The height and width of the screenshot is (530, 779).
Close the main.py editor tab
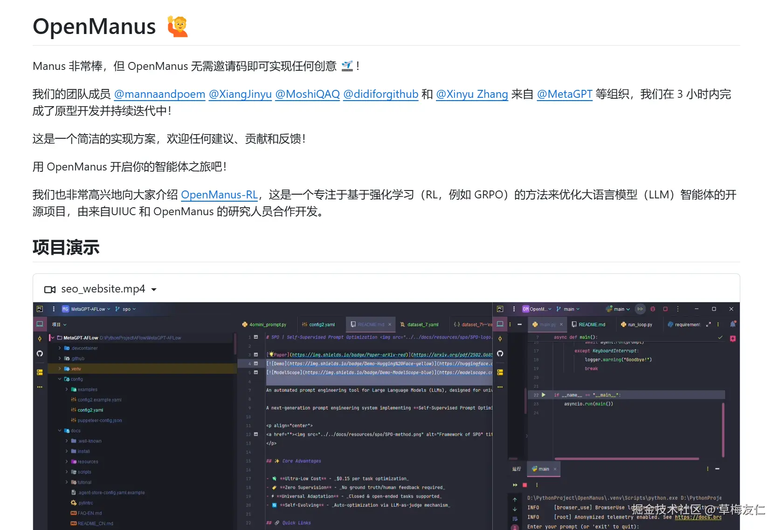tap(561, 325)
